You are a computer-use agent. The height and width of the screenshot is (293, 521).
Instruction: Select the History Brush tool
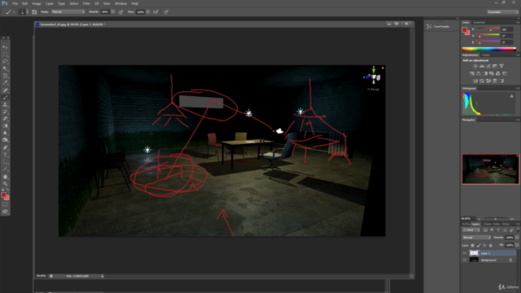(x=5, y=112)
